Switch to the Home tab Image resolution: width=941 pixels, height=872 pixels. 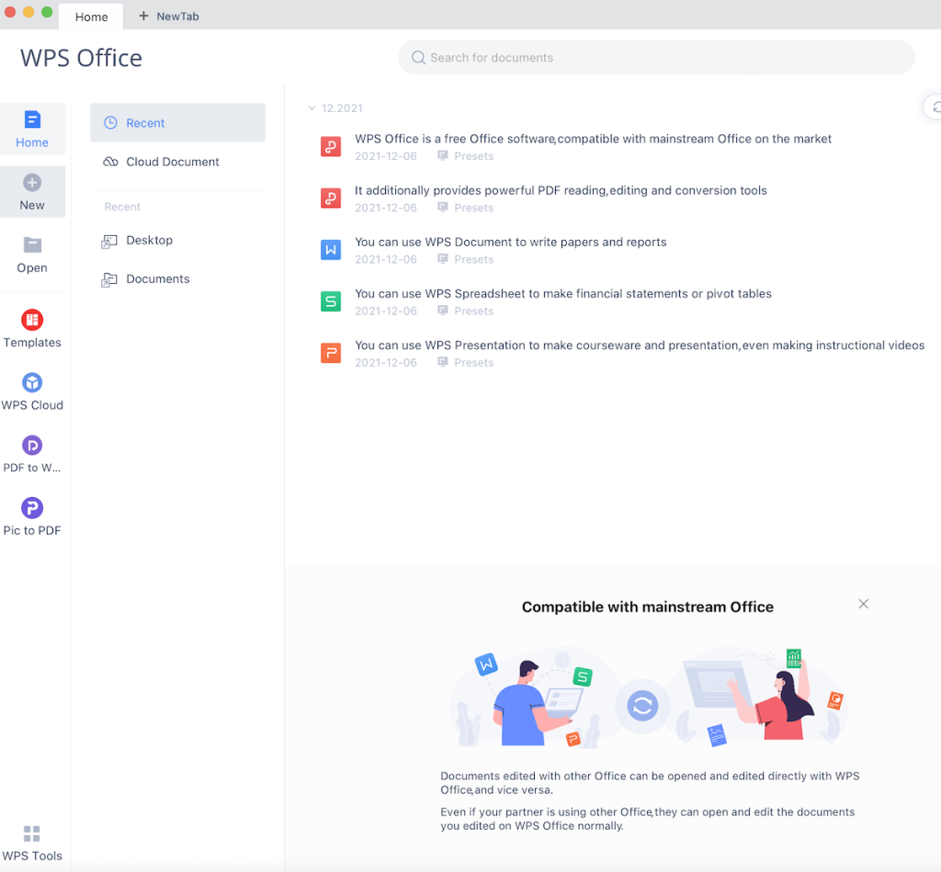pos(91,17)
